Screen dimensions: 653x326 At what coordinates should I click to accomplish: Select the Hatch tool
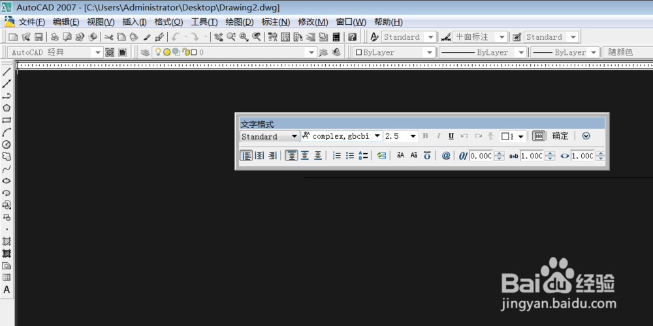tap(7, 241)
